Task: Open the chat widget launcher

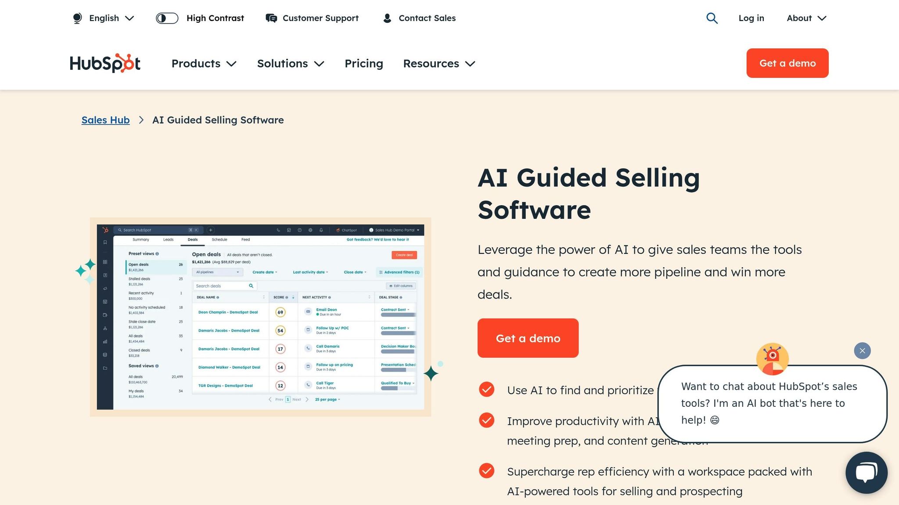Action: point(867,473)
